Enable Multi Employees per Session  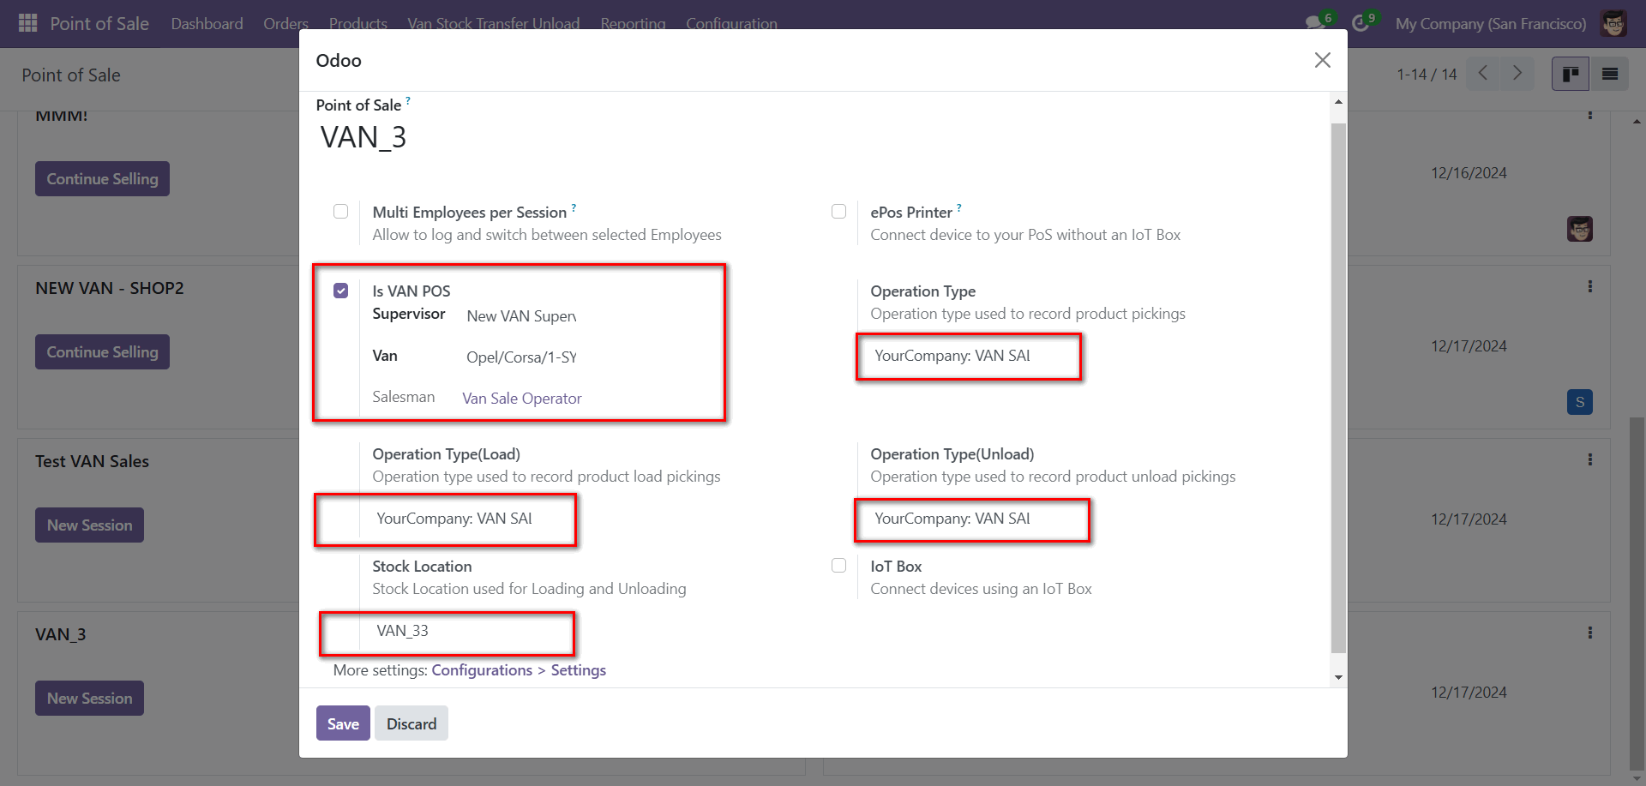(341, 212)
